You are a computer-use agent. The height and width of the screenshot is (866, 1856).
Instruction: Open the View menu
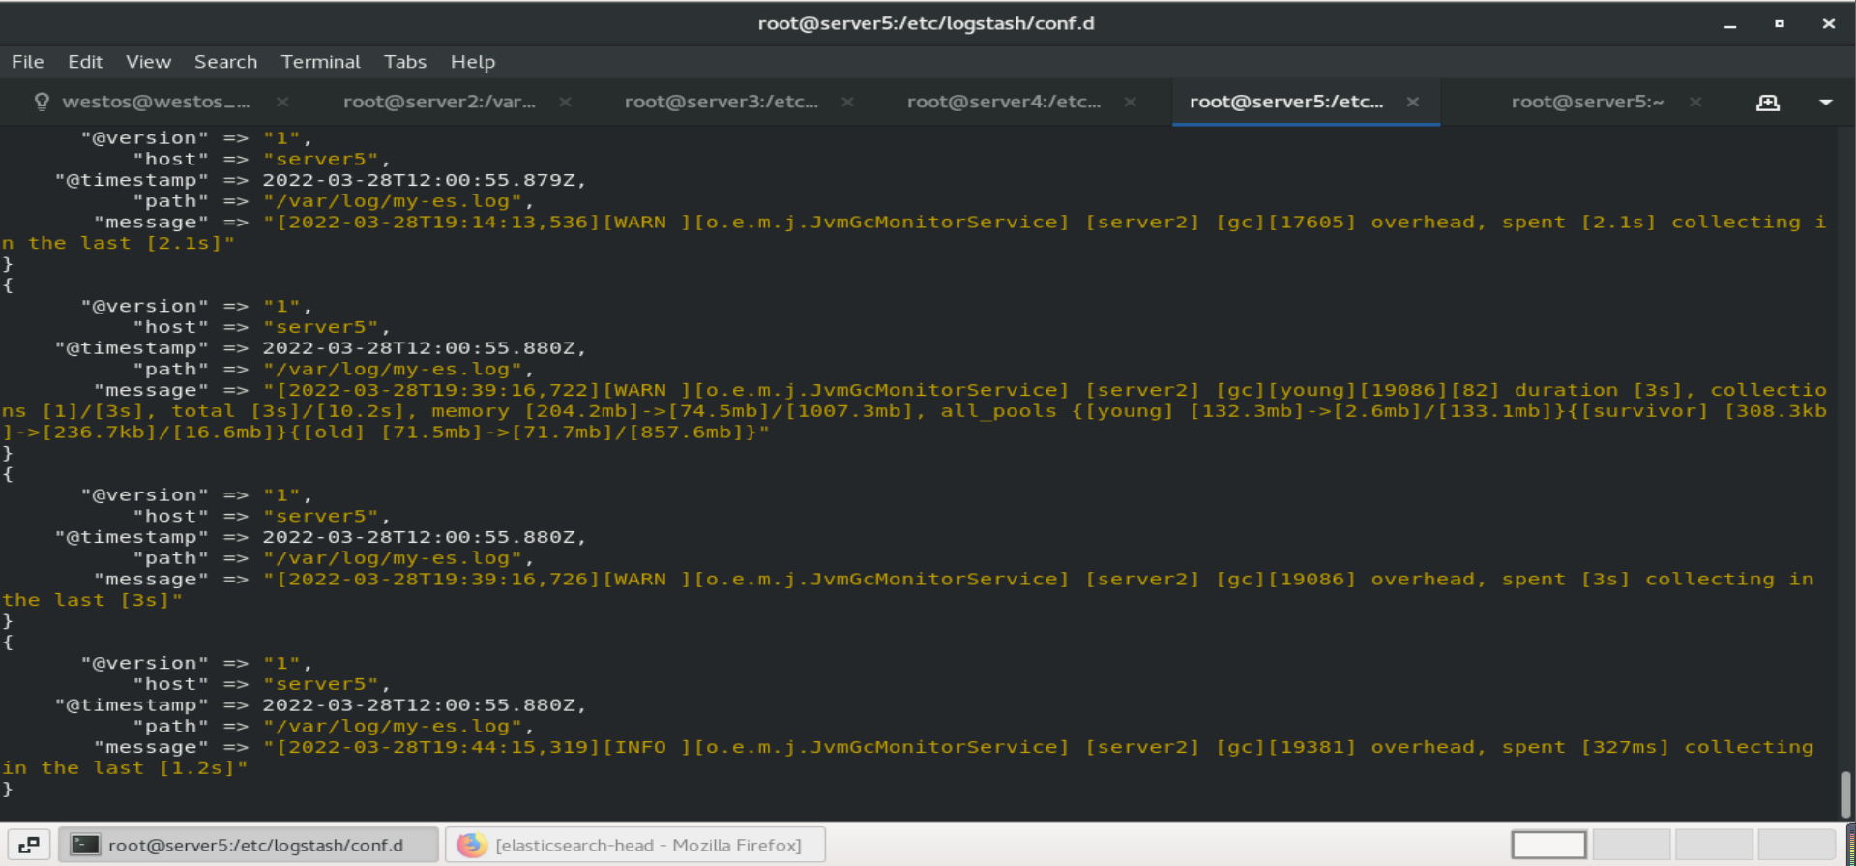pos(148,62)
